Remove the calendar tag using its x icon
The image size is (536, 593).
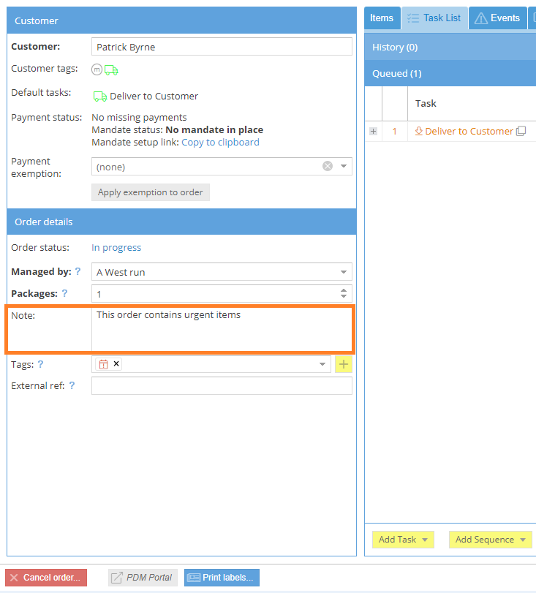click(x=116, y=364)
